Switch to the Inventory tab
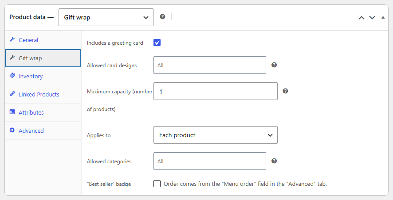The image size is (393, 200). pyautogui.click(x=43, y=76)
